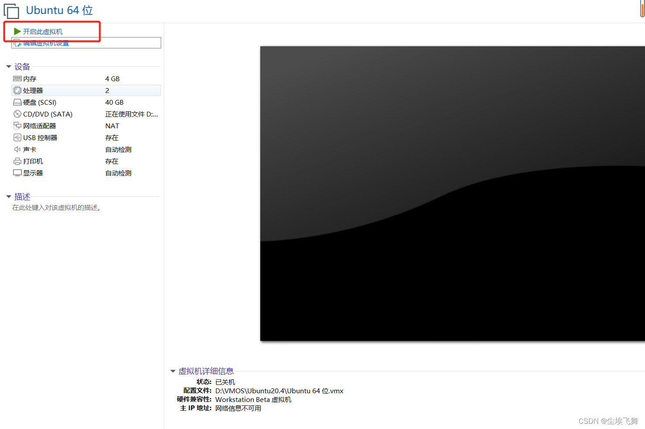Click the 状态: label
This screenshot has width=645, height=429.
pos(204,382)
